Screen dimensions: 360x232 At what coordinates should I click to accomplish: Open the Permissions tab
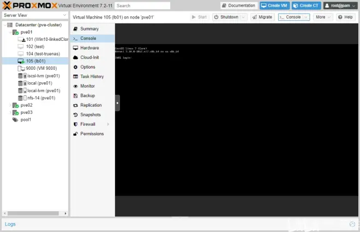tap(93, 134)
